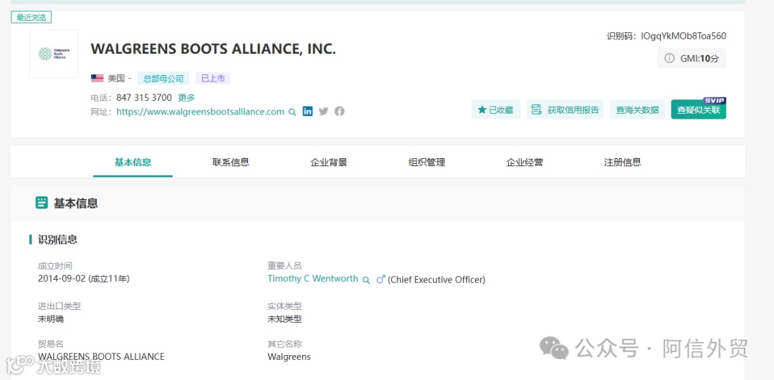This screenshot has height=380, width=774.
Task: Open the walgreensbootsalliance.com website link
Action: tap(201, 112)
